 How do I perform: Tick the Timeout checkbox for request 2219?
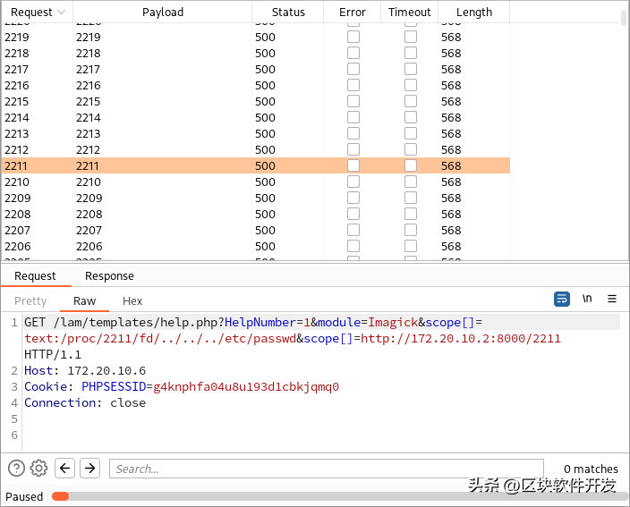410,37
